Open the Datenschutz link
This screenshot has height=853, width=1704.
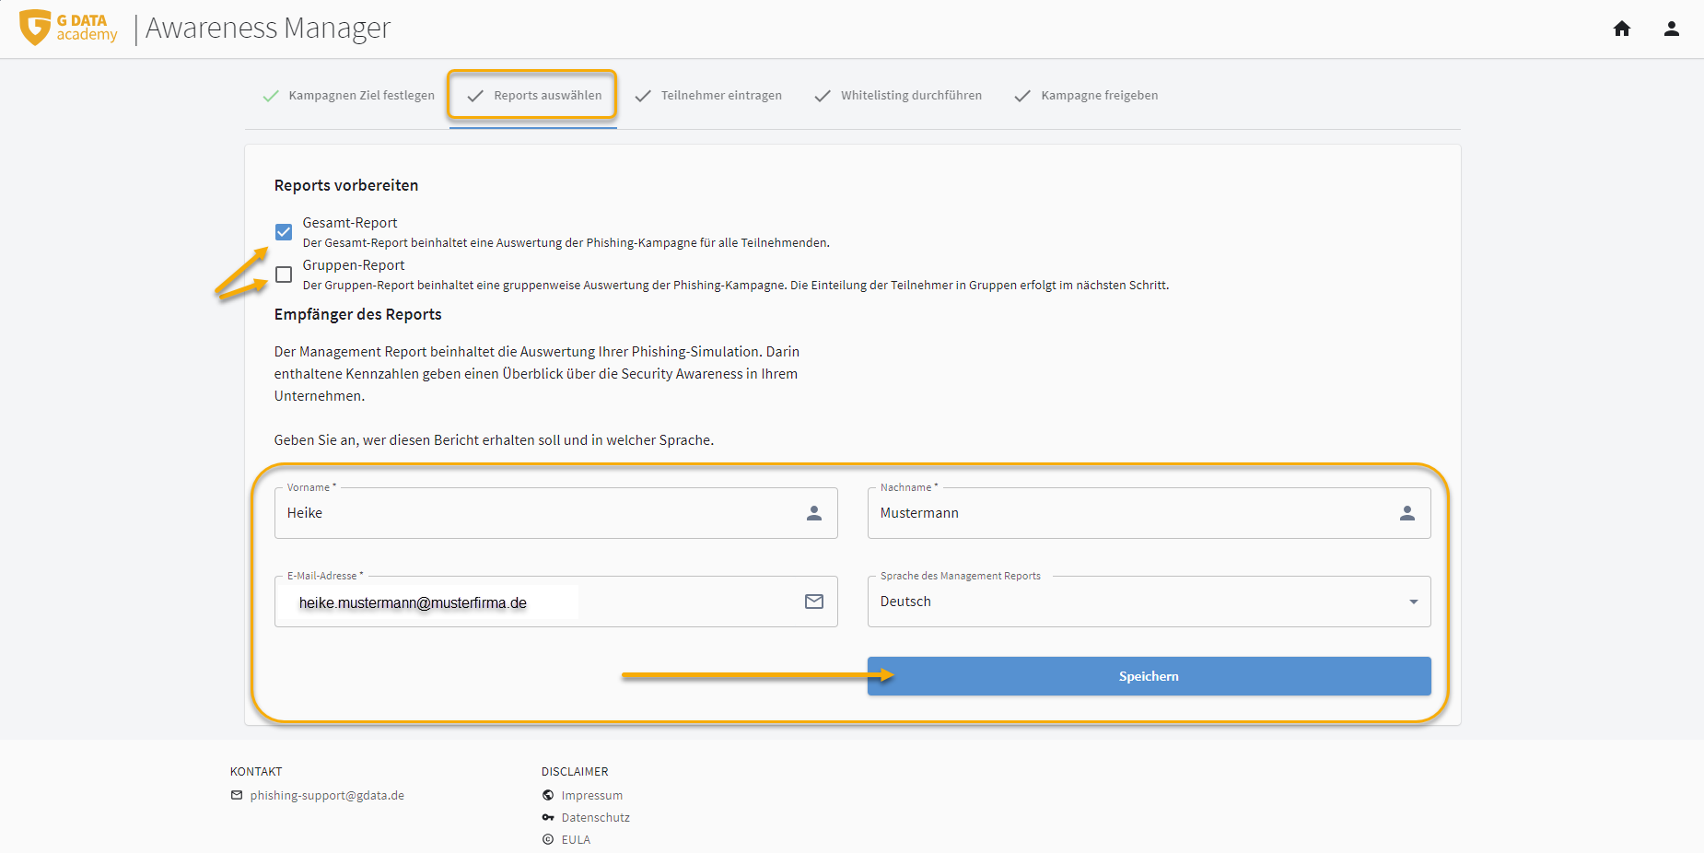(x=595, y=817)
